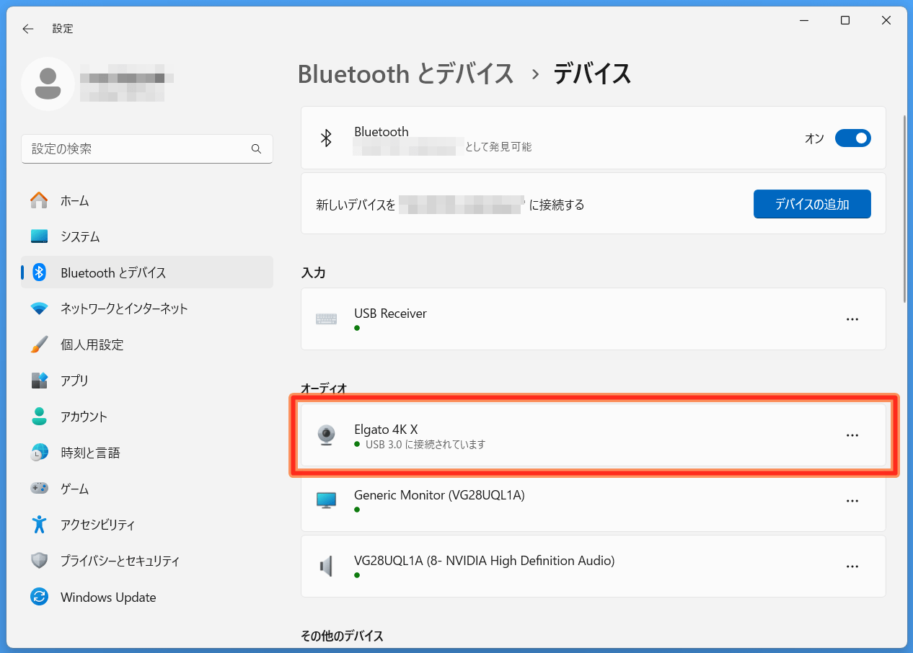Open more options for Elgato 4K X
The image size is (913, 653).
coord(852,435)
